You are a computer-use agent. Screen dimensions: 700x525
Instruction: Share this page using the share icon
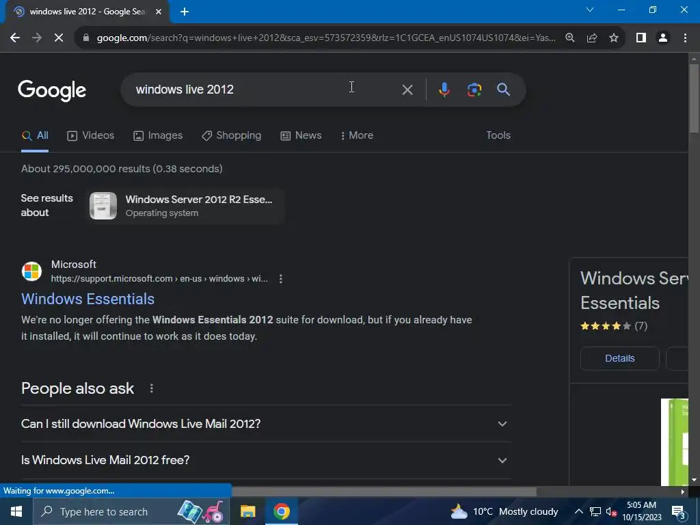pos(592,38)
